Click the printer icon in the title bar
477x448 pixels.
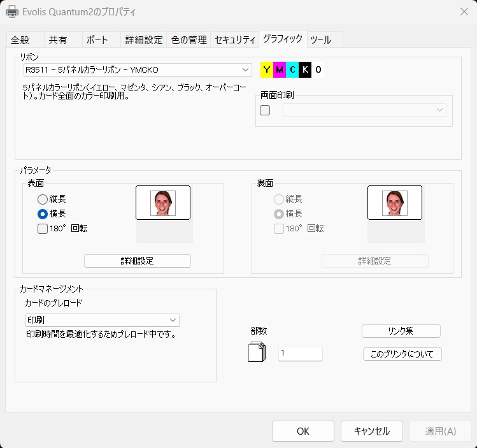click(12, 12)
